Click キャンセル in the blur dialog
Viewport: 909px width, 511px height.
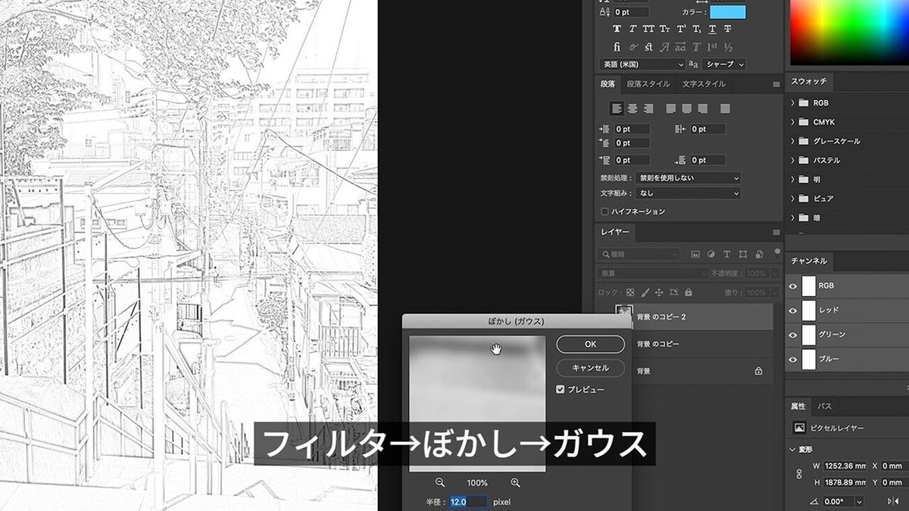(590, 368)
